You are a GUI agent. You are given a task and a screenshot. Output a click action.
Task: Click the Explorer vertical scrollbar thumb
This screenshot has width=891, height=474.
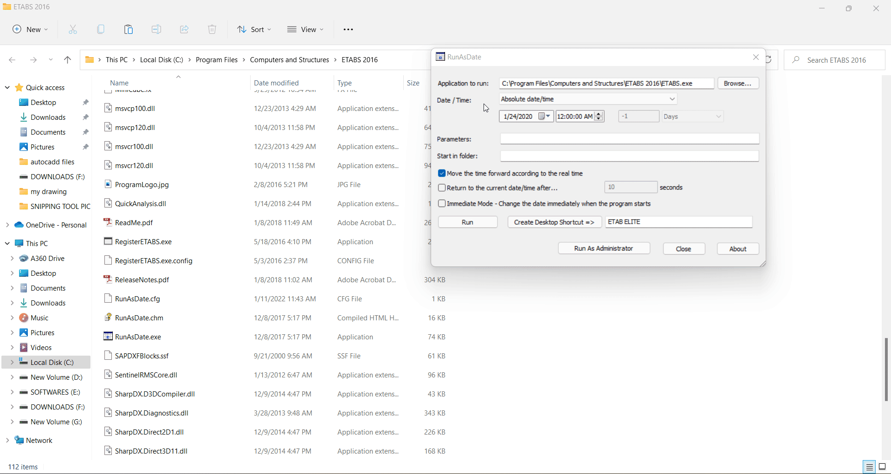tap(886, 369)
